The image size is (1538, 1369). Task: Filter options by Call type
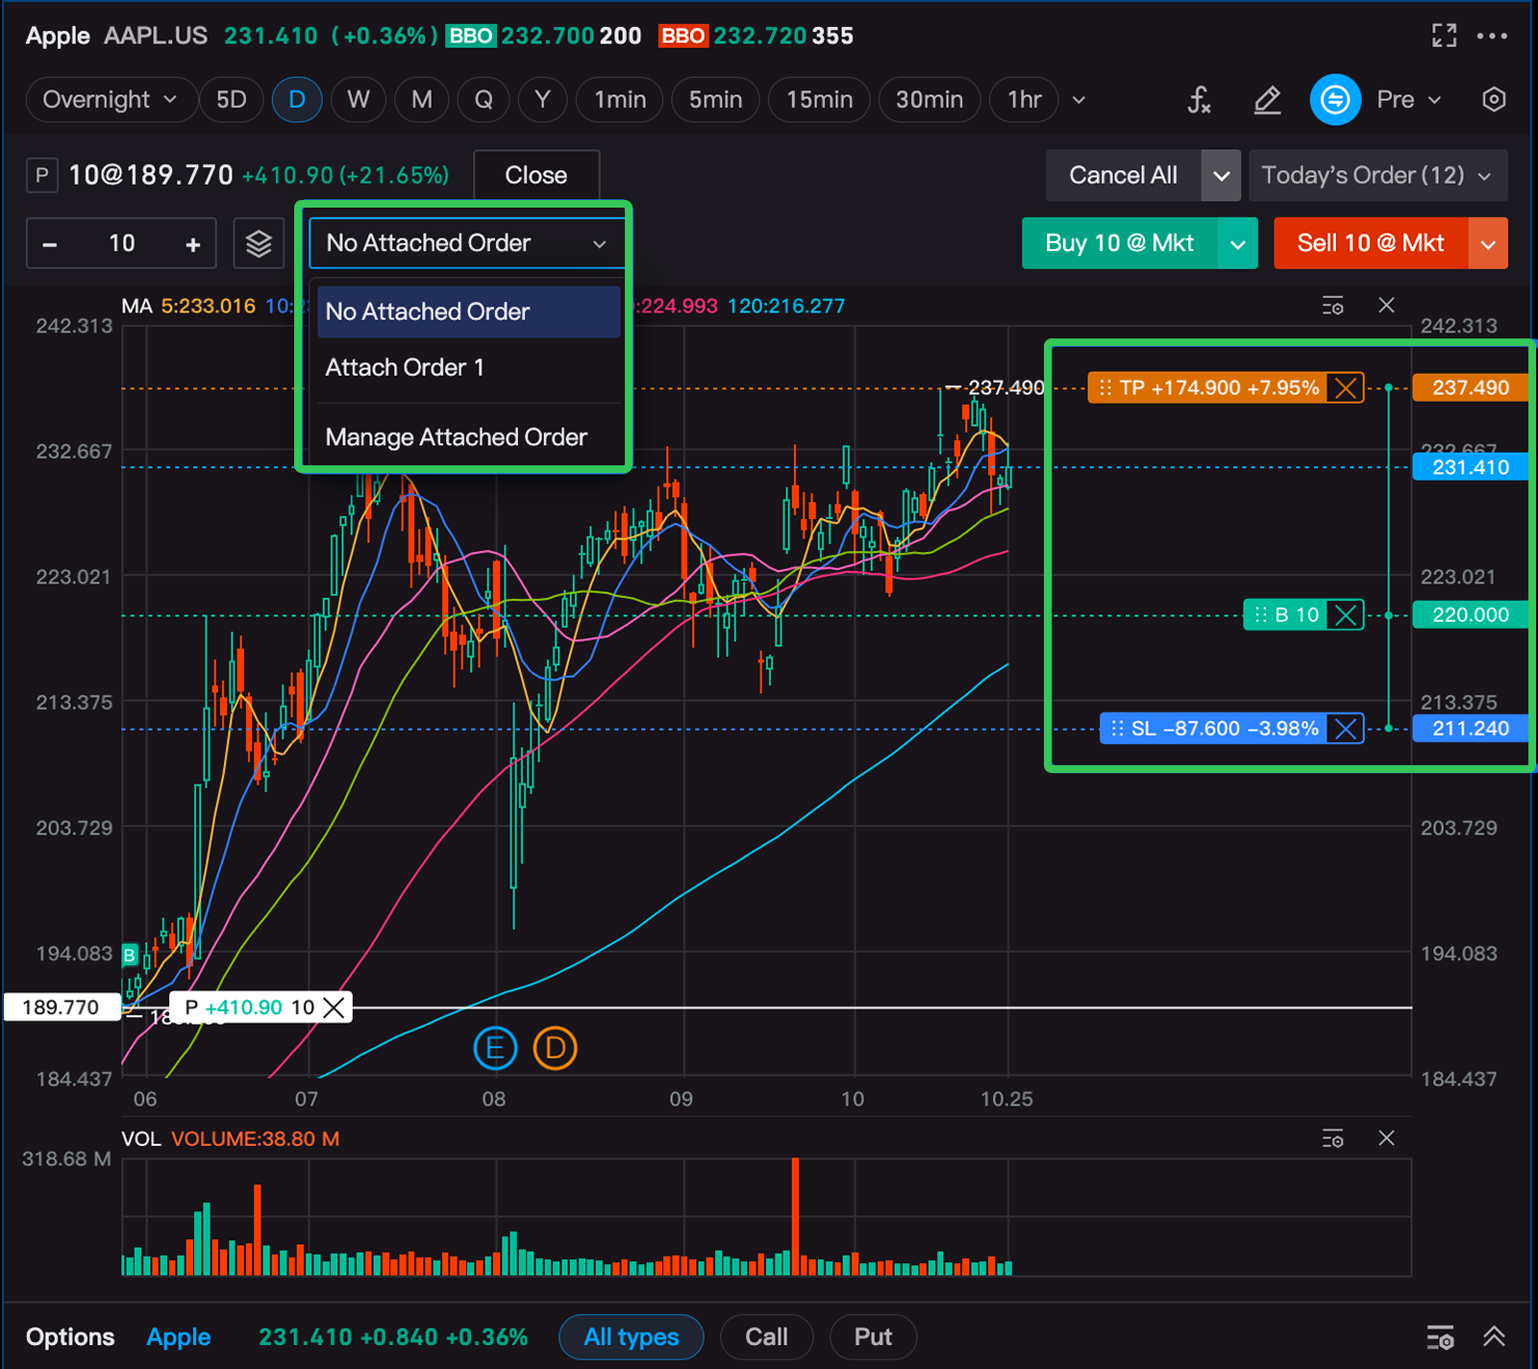(x=766, y=1337)
